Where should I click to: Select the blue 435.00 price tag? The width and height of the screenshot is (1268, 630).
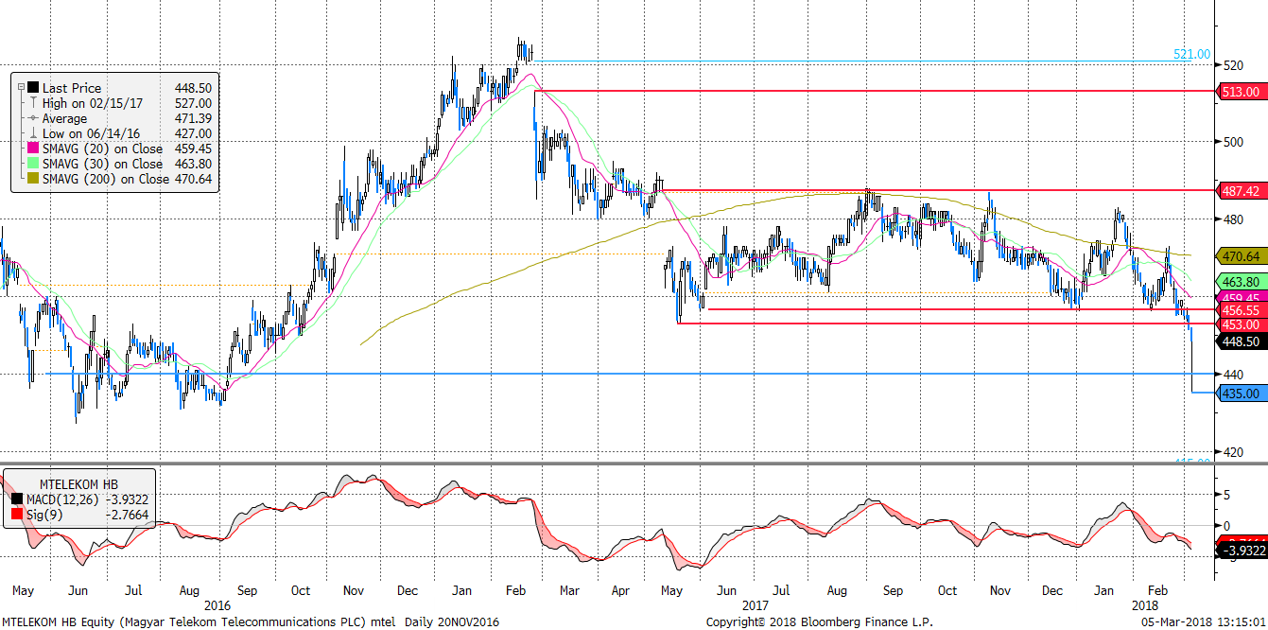pos(1241,394)
